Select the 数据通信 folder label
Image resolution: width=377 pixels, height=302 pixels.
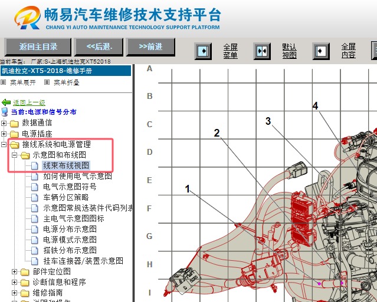point(37,123)
